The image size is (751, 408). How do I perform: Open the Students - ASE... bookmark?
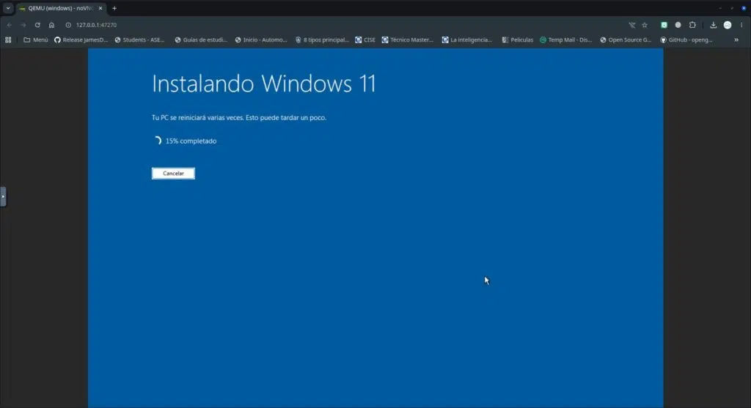pos(139,40)
